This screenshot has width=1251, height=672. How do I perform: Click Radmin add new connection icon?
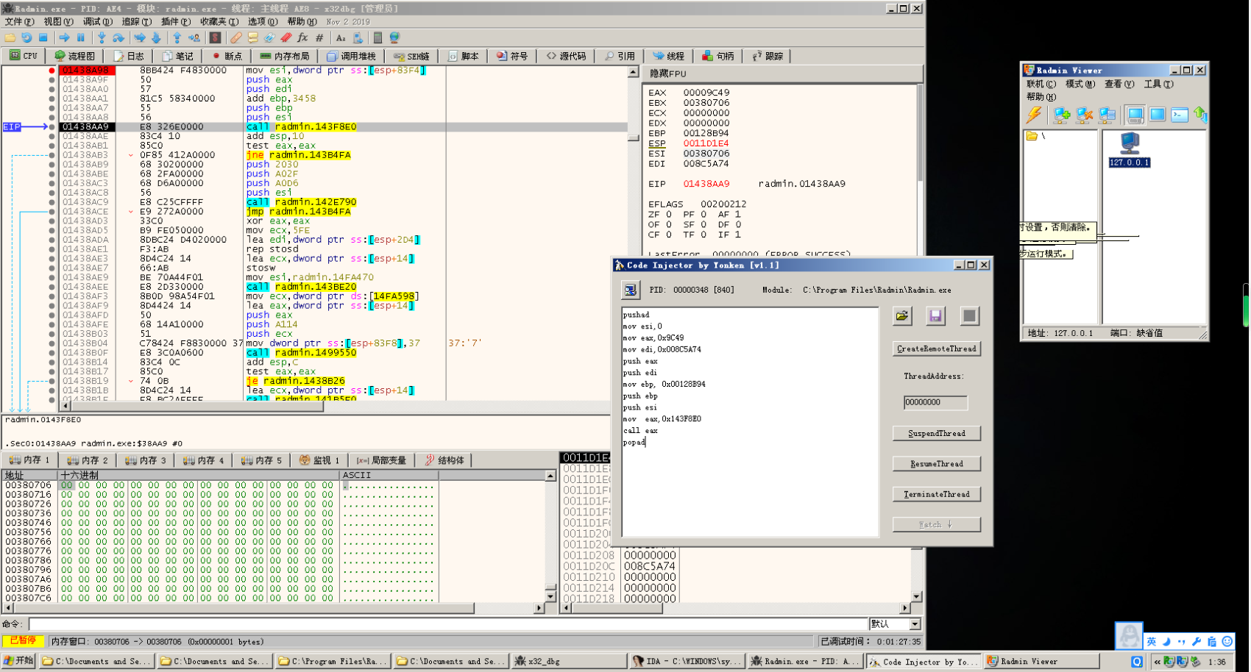coord(1061,115)
